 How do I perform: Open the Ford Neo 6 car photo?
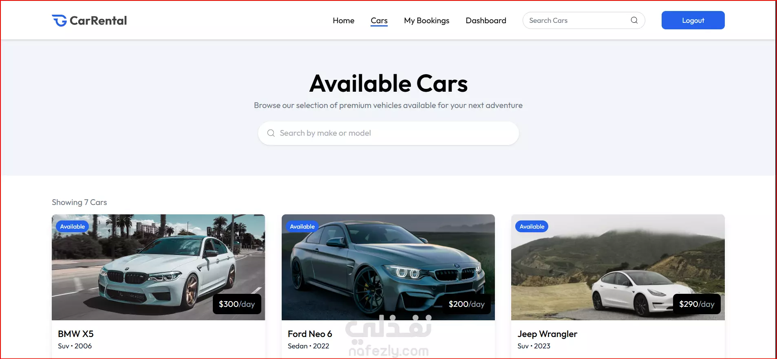388,267
